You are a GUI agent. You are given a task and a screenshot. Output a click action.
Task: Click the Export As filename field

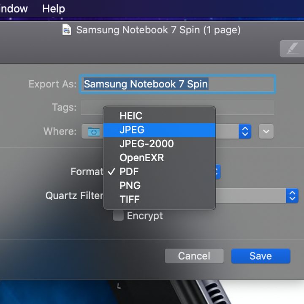coord(177,84)
